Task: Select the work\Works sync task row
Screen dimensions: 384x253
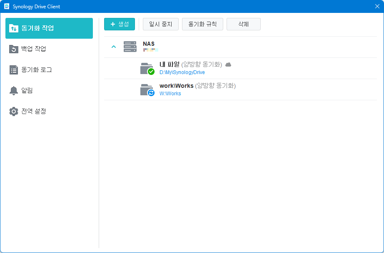Action: point(240,89)
